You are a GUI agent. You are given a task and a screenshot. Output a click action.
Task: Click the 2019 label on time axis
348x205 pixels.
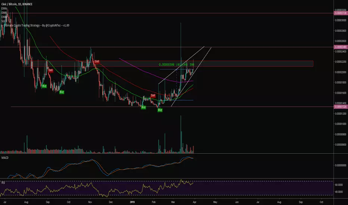pyautogui.click(x=132, y=202)
